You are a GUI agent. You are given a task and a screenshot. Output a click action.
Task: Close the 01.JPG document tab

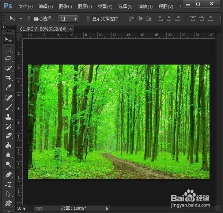pos(71,29)
